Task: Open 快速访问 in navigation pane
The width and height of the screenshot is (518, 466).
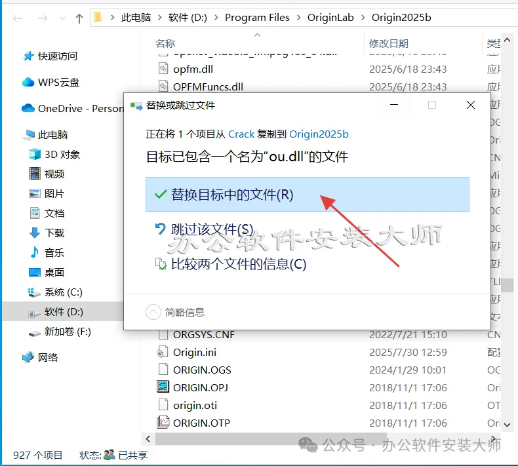Action: (x=58, y=56)
